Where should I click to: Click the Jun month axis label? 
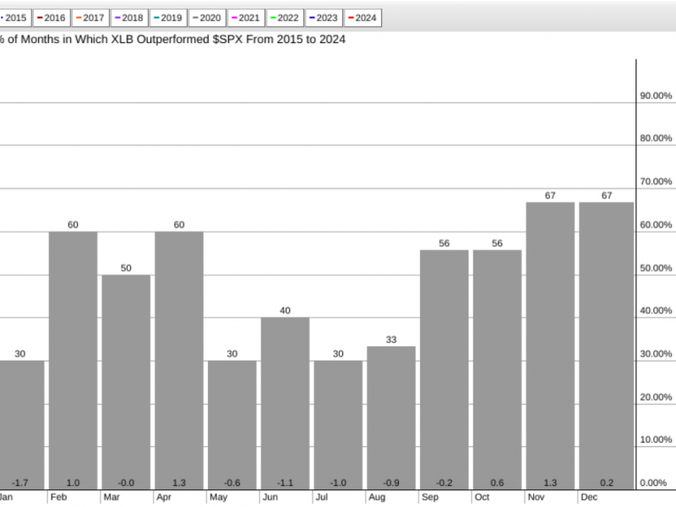(x=270, y=497)
